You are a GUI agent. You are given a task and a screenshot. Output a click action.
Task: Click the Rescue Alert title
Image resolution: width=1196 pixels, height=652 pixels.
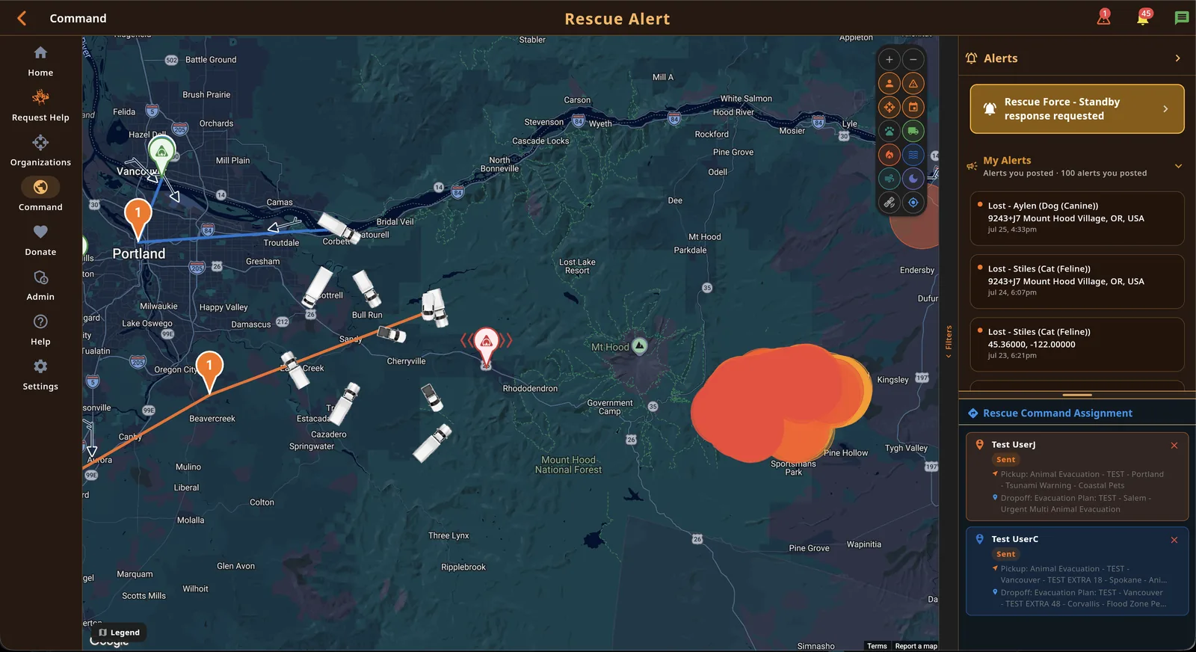(x=617, y=19)
